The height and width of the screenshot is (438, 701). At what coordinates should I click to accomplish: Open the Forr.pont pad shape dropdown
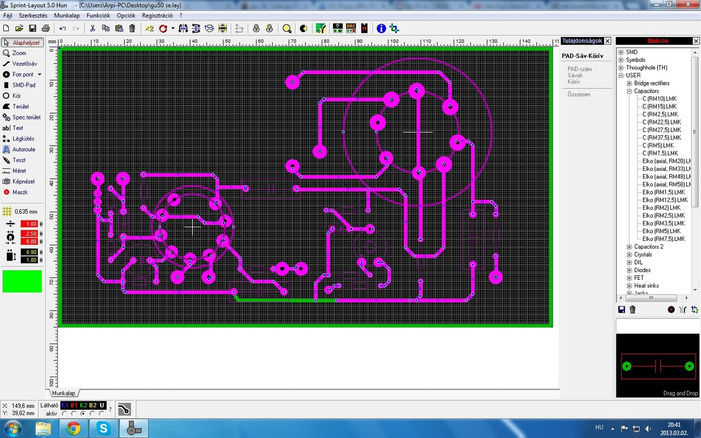39,74
